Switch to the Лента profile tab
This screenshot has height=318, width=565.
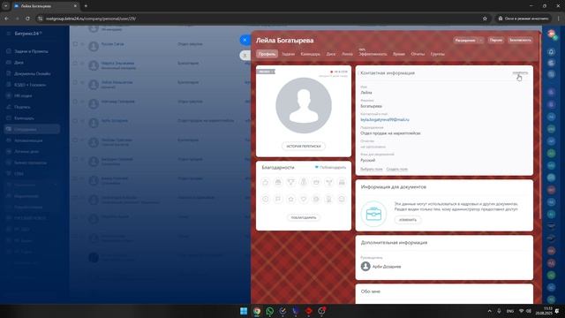click(347, 54)
